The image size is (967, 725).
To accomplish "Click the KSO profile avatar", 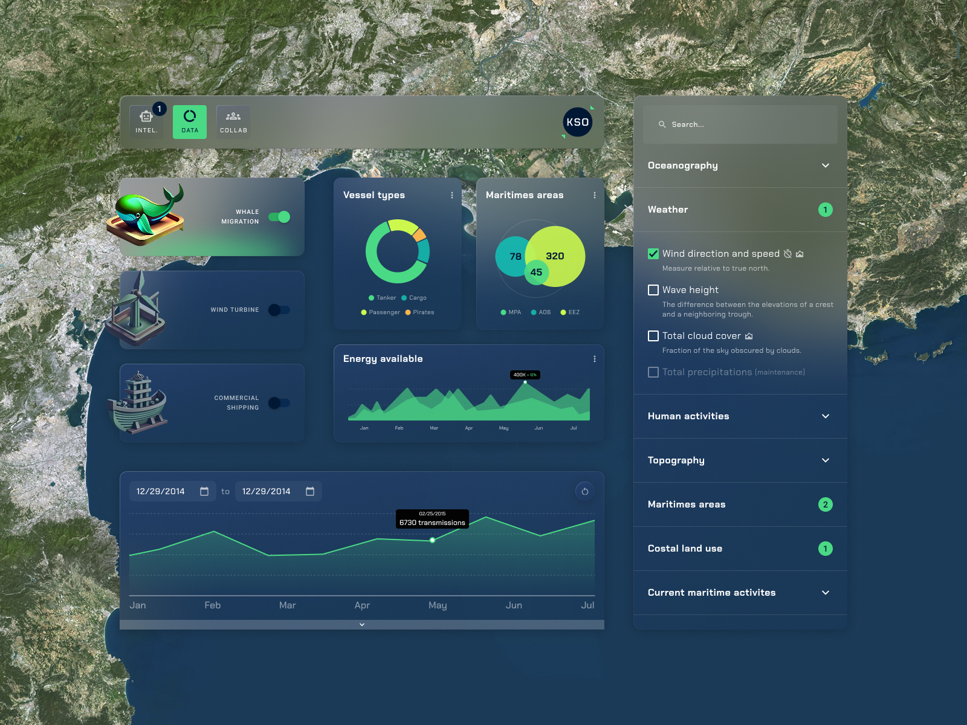I will 578,122.
